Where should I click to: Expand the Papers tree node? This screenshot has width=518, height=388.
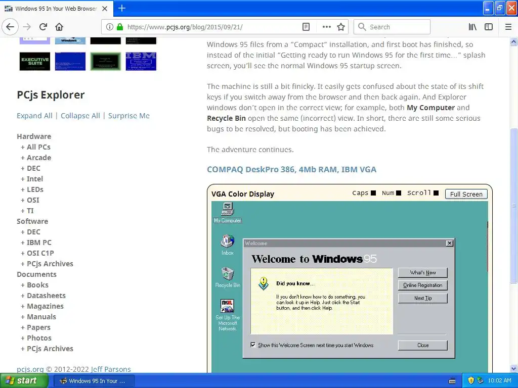pyautogui.click(x=36, y=327)
